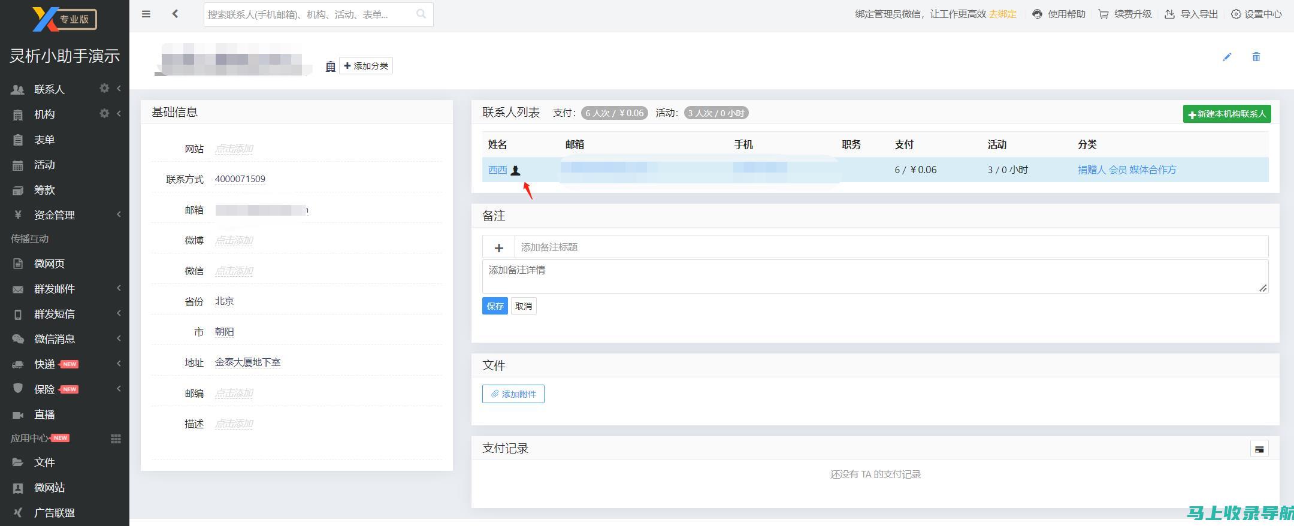Image resolution: width=1294 pixels, height=526 pixels.
Task: Expand 联系人 submenu chevron
Action: (x=119, y=89)
